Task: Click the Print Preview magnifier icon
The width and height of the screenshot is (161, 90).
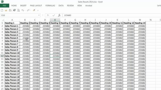Action: (18, 10)
